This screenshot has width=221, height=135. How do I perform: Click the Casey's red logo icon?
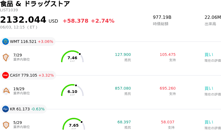click(x=6, y=75)
